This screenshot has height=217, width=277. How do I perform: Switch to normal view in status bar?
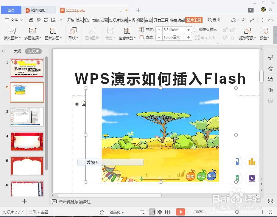152,212
